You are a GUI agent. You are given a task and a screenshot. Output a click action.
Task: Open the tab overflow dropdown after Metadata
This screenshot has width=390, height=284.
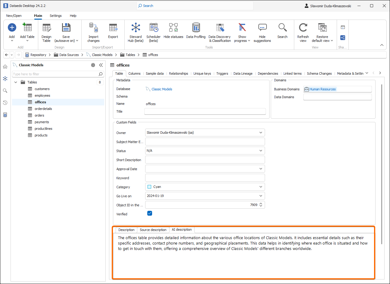tap(367, 73)
